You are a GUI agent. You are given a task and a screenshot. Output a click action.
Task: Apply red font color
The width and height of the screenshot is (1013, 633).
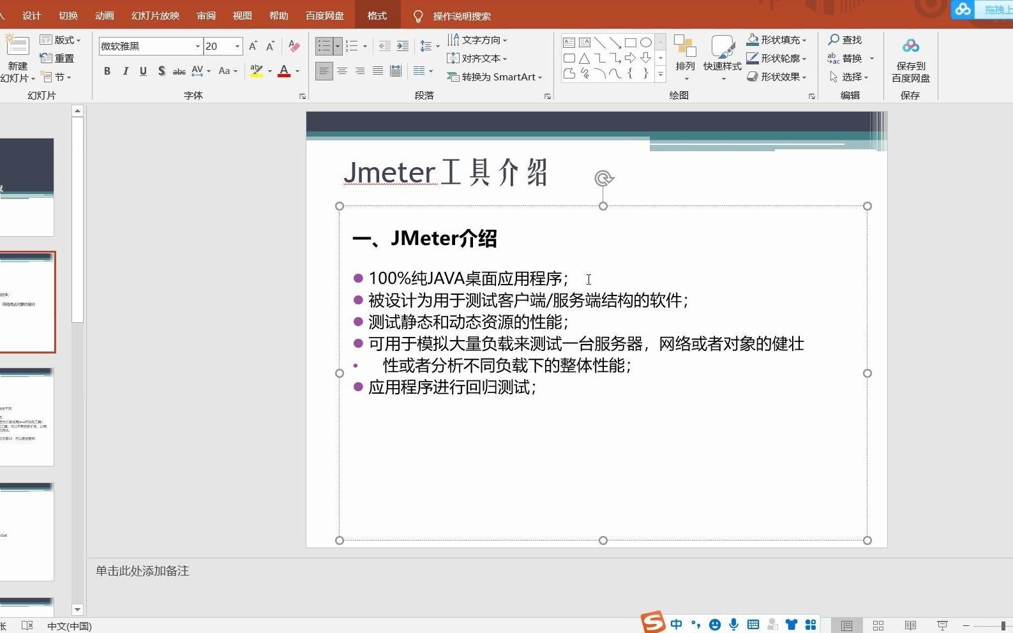click(284, 71)
